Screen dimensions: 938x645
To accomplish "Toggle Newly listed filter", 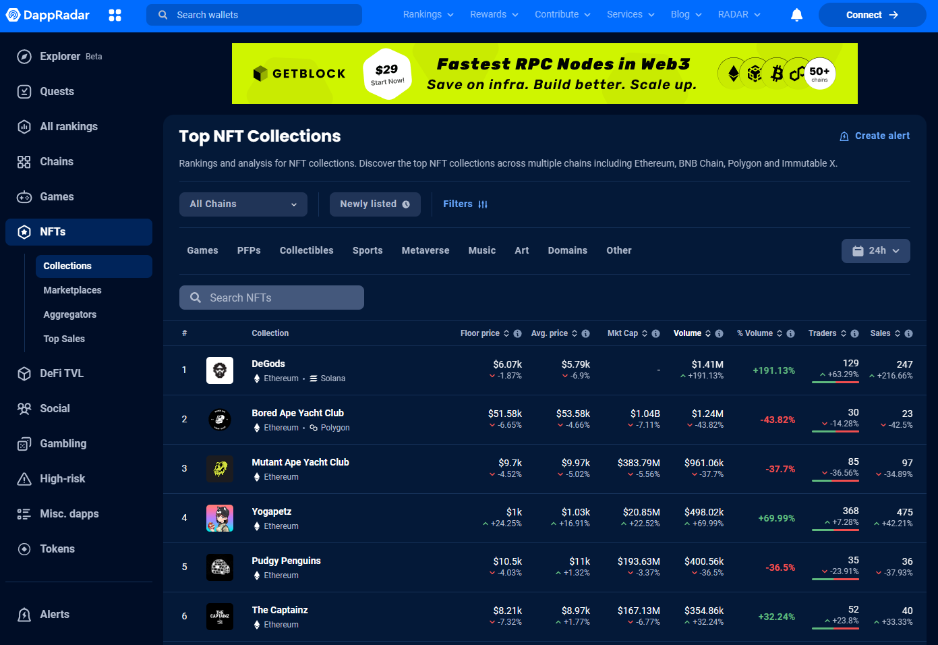I will (x=375, y=204).
